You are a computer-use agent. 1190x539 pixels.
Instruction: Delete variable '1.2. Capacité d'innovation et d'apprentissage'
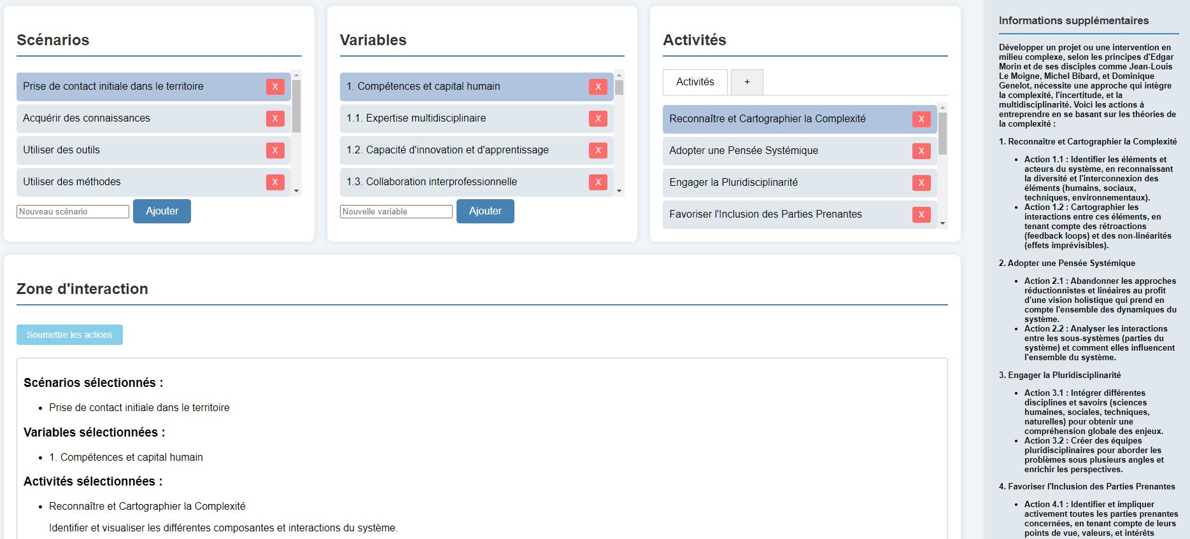598,150
